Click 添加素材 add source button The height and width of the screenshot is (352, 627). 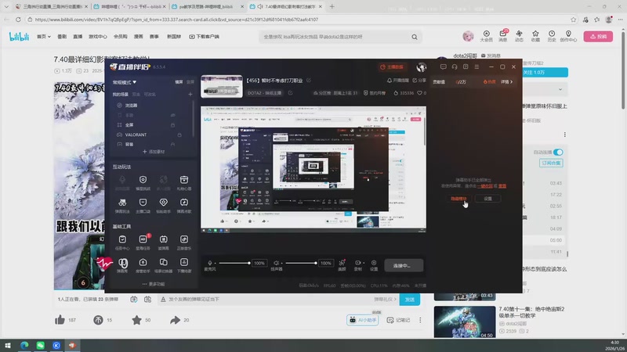[154, 152]
